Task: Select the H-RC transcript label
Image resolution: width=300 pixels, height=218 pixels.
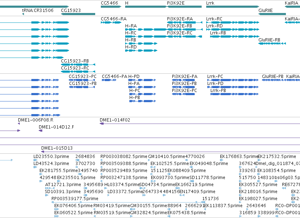Action: coord(131,33)
